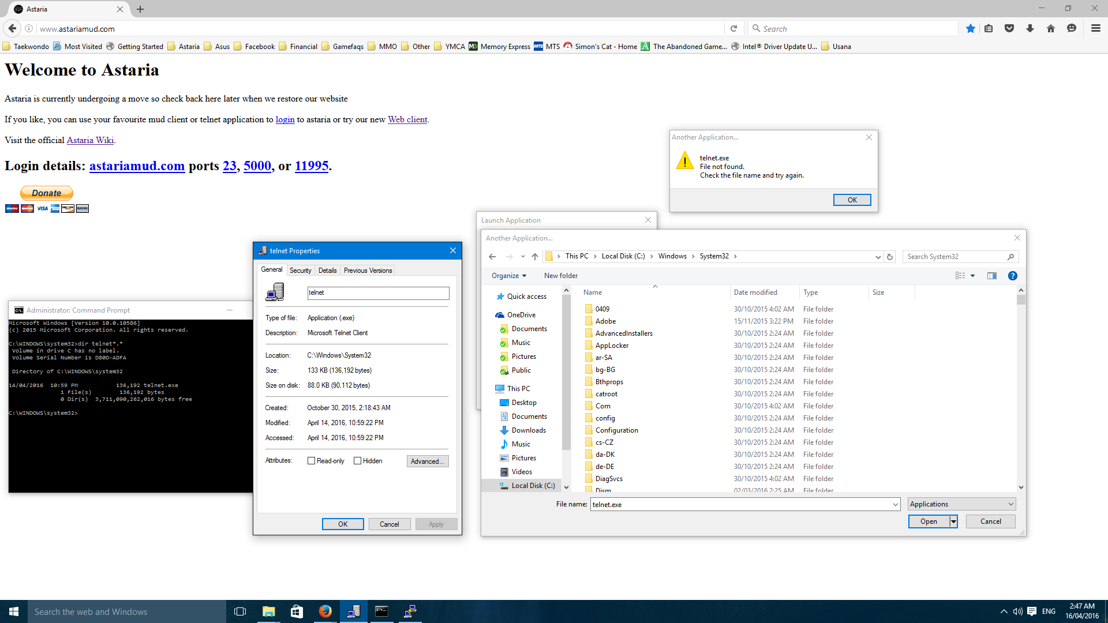This screenshot has height=623, width=1108.
Task: Click the help question mark icon
Action: (1012, 276)
